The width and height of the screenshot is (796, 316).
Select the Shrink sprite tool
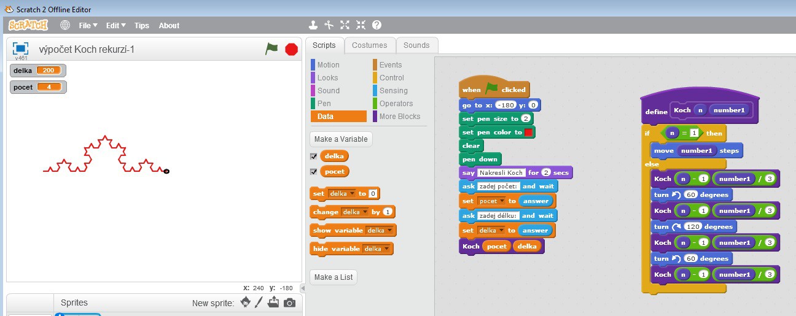click(x=361, y=25)
